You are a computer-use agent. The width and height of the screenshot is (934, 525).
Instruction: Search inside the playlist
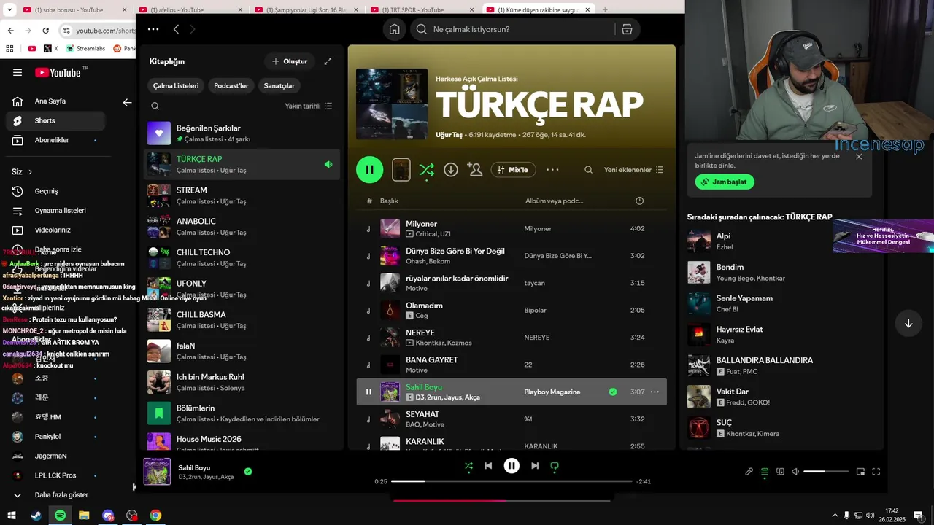click(588, 170)
